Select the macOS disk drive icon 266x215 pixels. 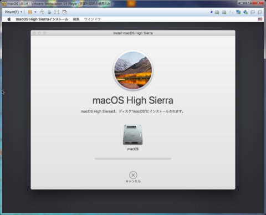point(133,135)
